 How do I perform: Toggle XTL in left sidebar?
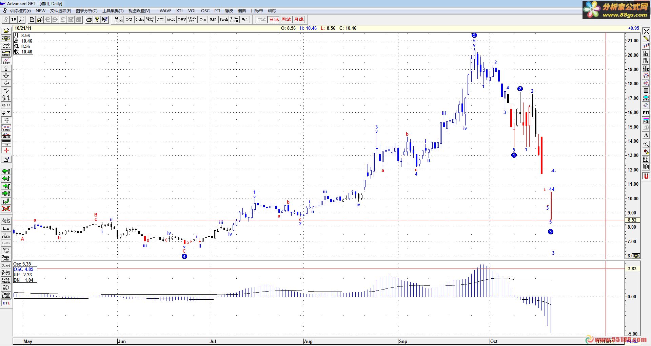click(x=6, y=303)
